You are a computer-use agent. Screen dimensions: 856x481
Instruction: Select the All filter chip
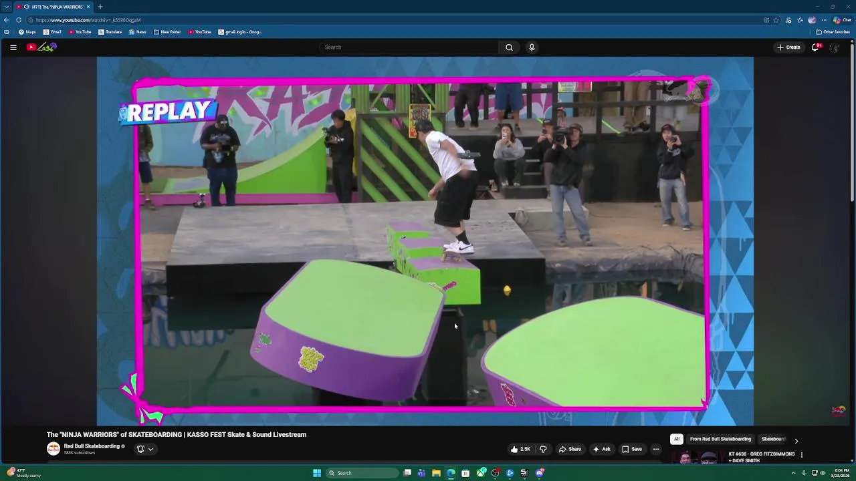coord(677,439)
